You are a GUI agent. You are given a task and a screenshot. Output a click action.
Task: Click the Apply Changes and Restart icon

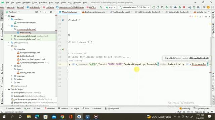[x=158, y=7]
